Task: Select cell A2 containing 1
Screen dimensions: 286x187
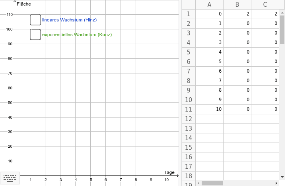Action: click(209, 23)
